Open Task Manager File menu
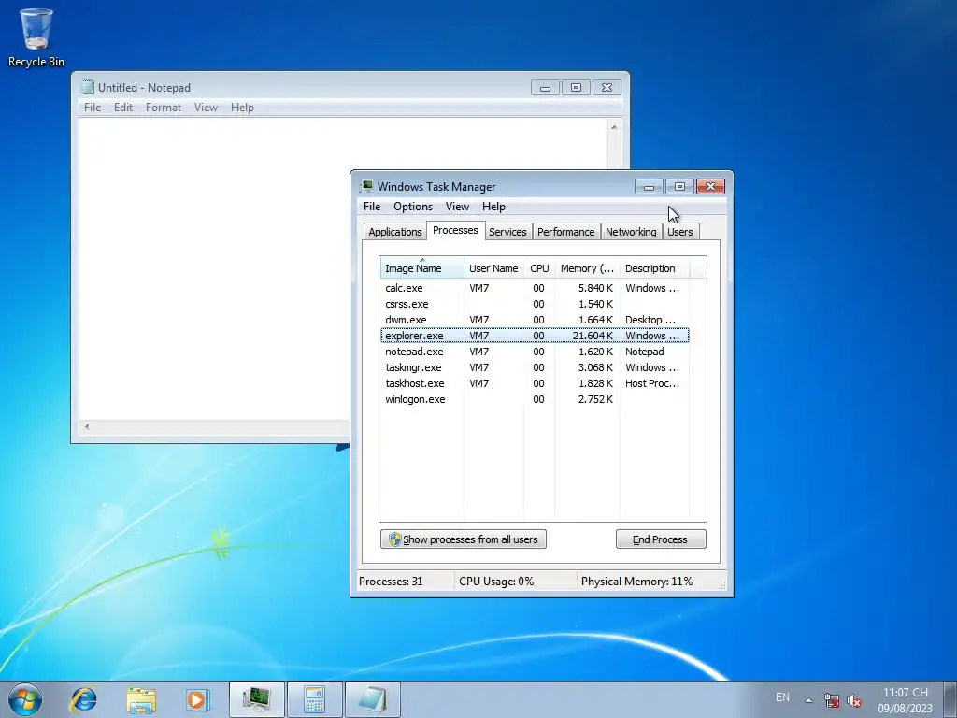Image resolution: width=957 pixels, height=718 pixels. point(372,207)
